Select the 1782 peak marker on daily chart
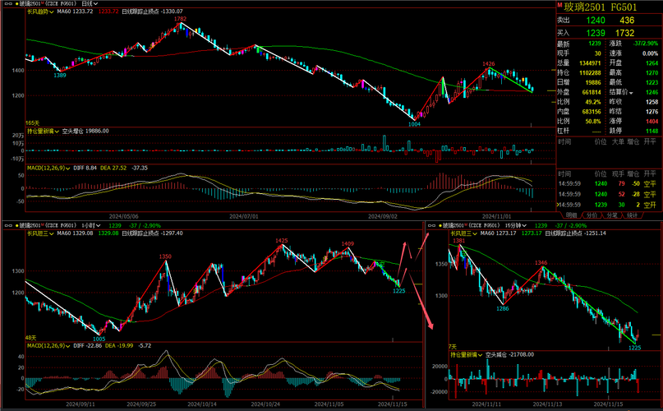This screenshot has width=663, height=411. pyautogui.click(x=180, y=18)
